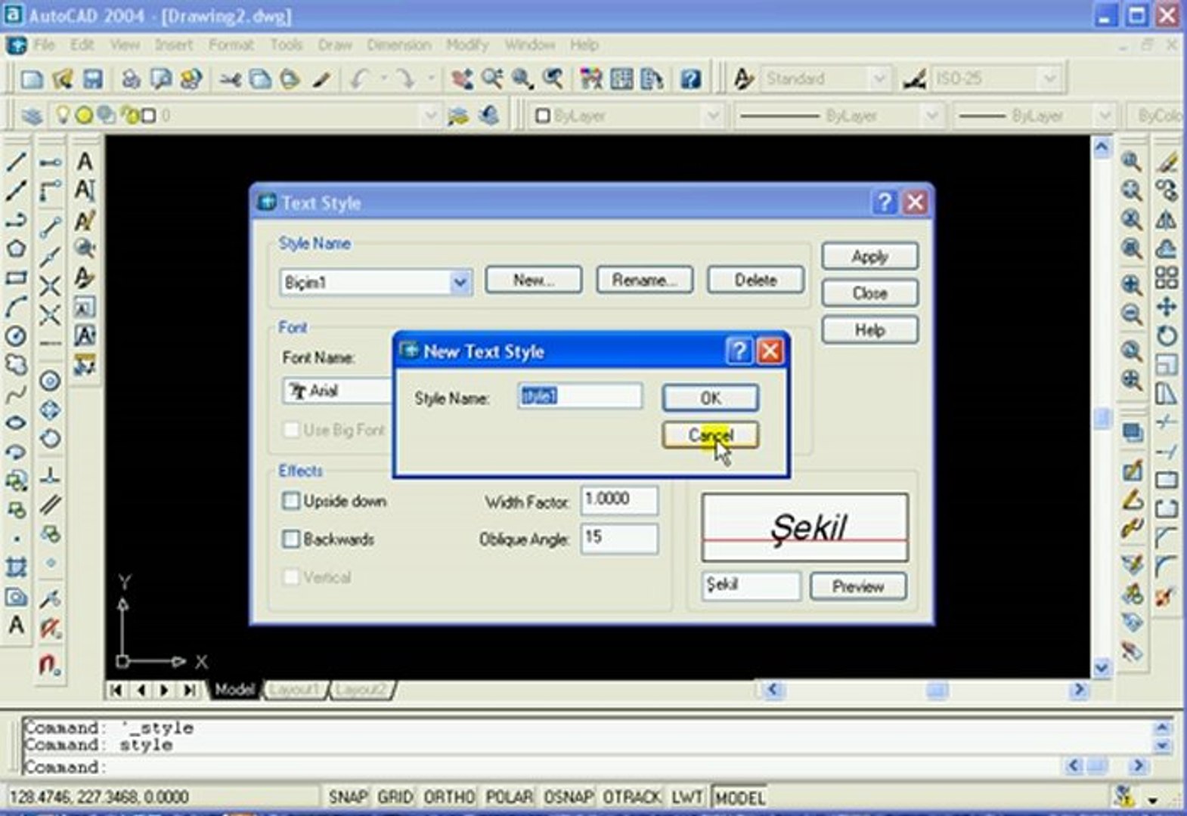Viewport: 1187px width, 816px height.
Task: Open the Hatch tool
Action: (16, 567)
